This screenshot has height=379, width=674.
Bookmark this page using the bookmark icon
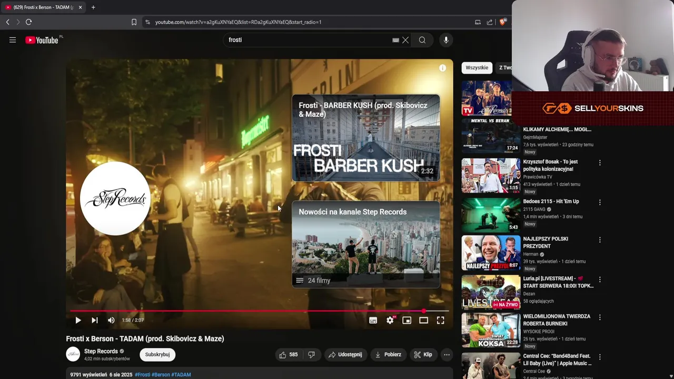click(134, 22)
